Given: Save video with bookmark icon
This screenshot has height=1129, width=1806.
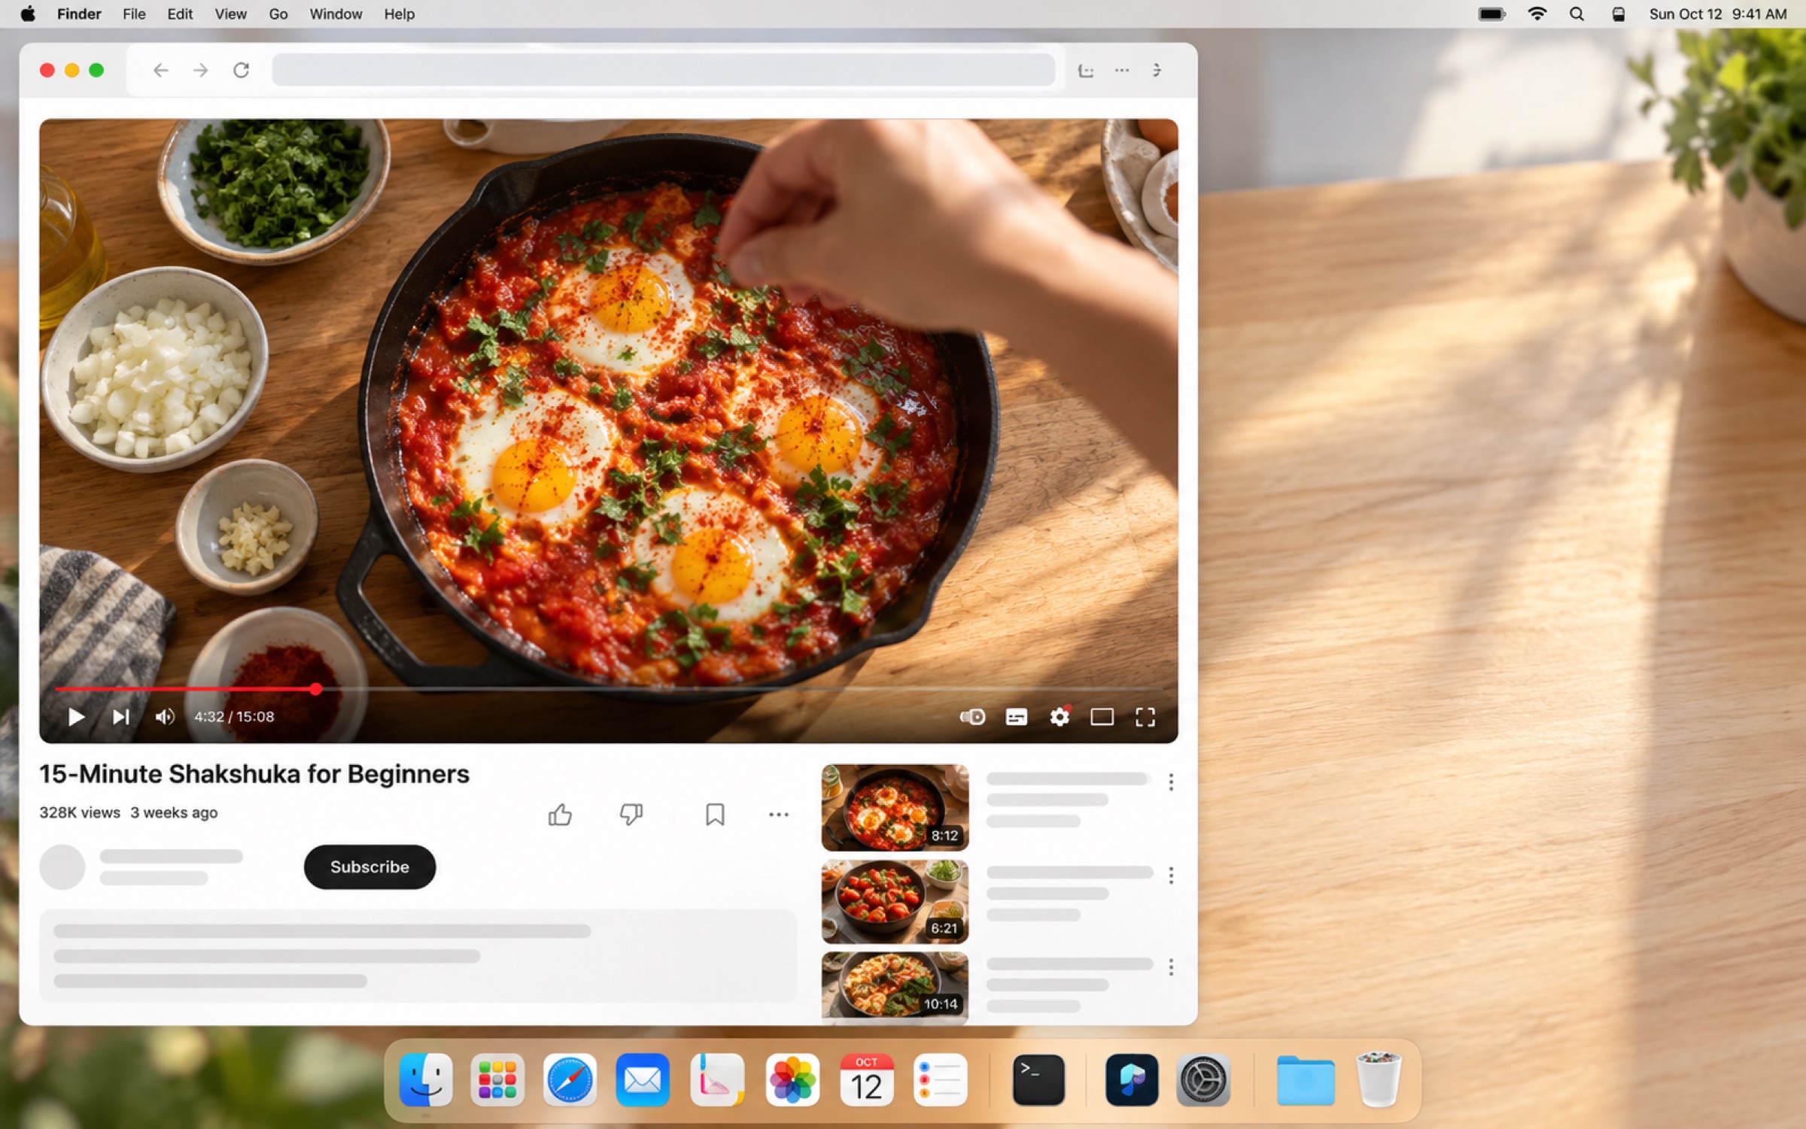Looking at the screenshot, I should tap(715, 815).
